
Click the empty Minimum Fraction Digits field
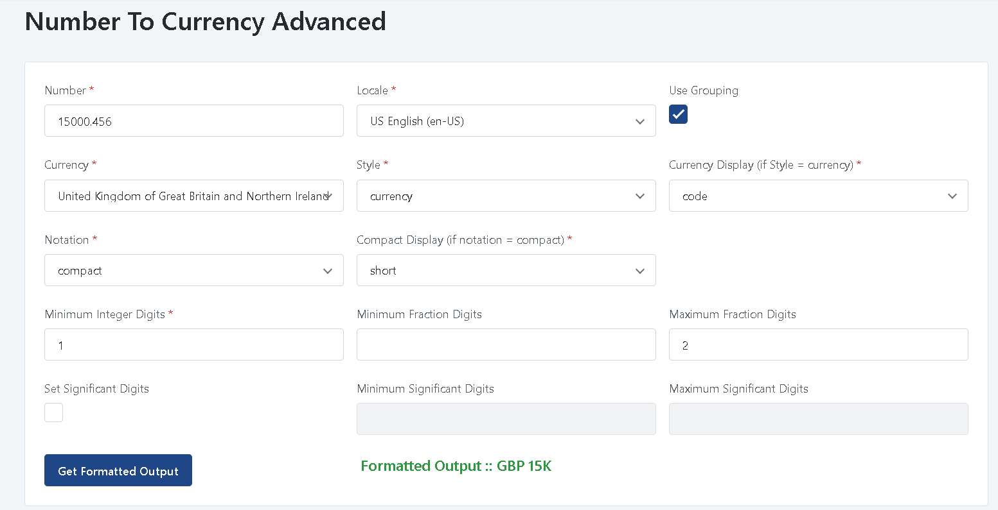click(x=506, y=345)
